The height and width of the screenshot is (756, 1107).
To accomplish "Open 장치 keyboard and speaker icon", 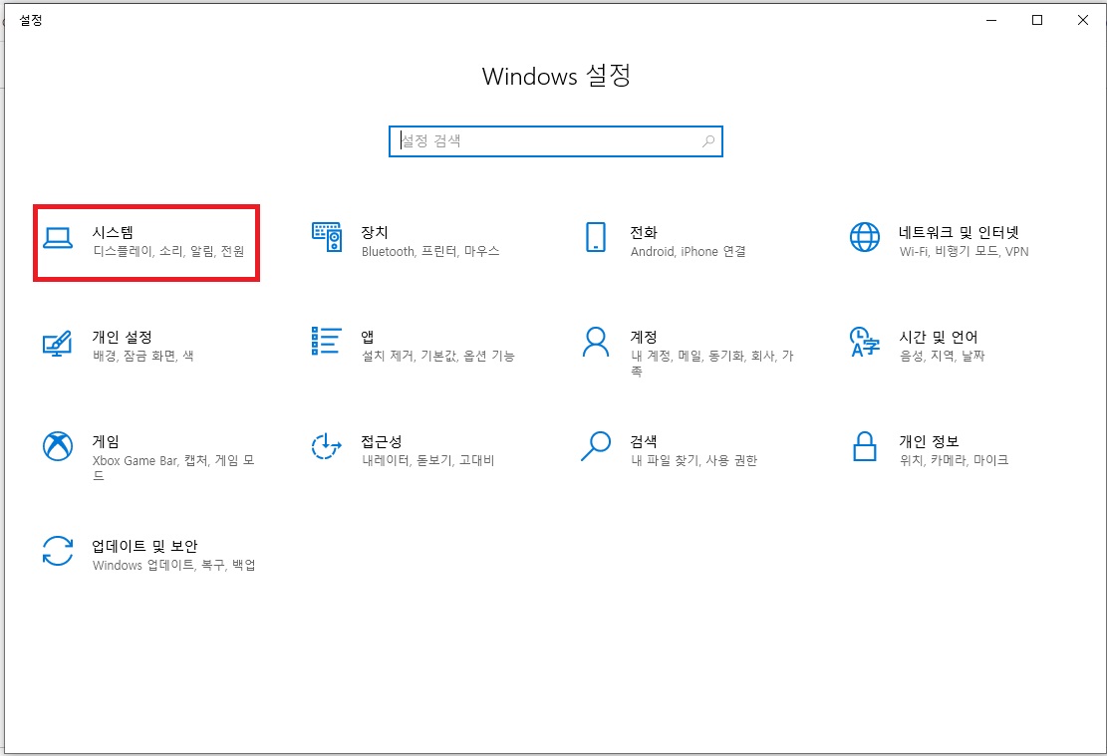I will [327, 237].
